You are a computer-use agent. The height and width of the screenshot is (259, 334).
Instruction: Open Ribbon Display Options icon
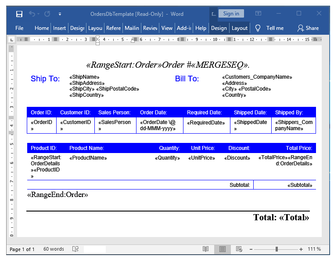pos(258,14)
